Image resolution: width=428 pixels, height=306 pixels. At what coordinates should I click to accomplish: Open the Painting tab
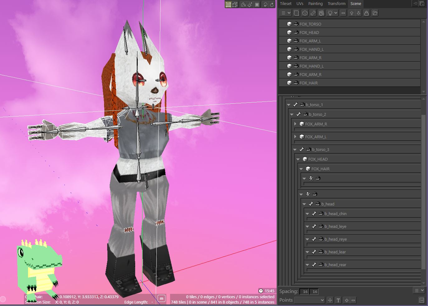click(x=315, y=3)
